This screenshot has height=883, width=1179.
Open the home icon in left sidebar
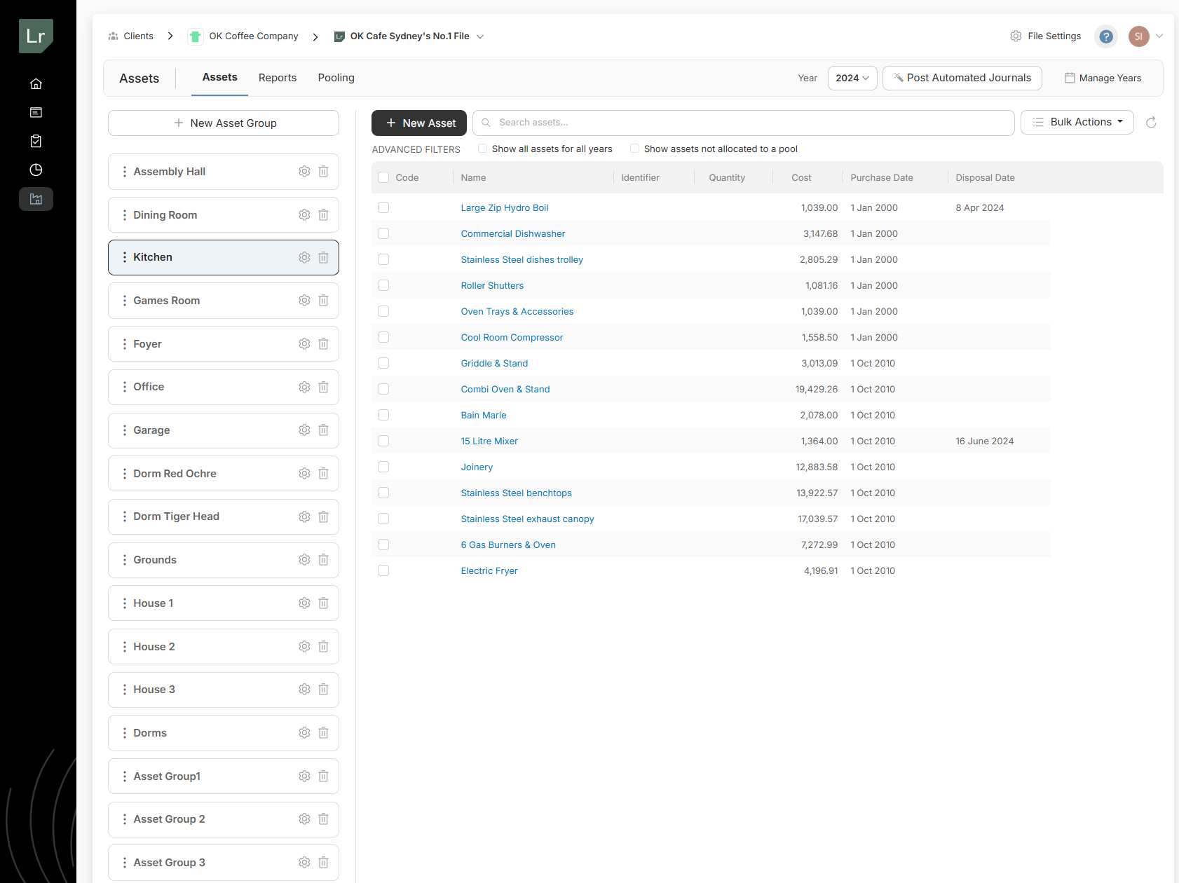tap(36, 84)
